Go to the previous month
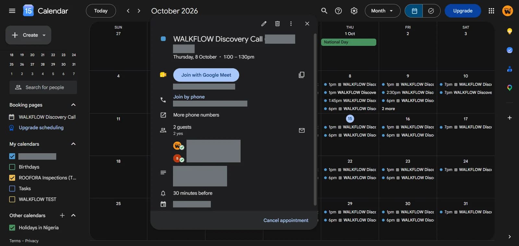This screenshot has height=246, width=519. pyautogui.click(x=128, y=11)
